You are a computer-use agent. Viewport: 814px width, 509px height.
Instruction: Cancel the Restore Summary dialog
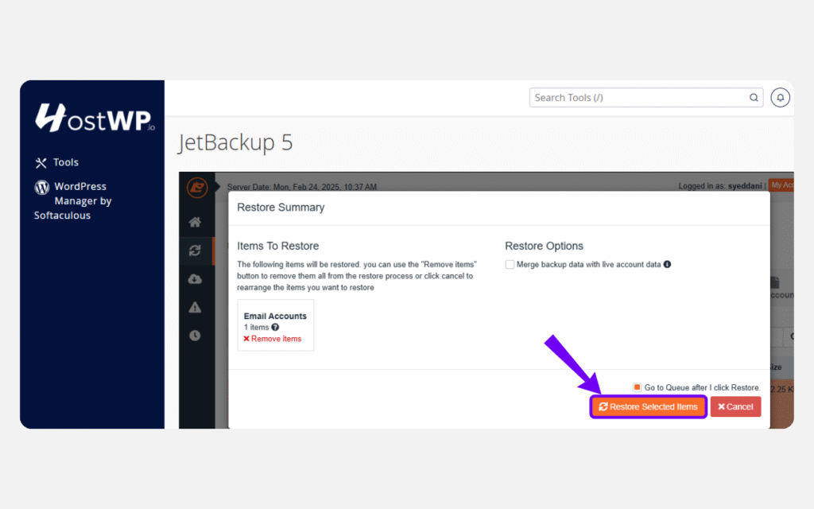(x=735, y=406)
